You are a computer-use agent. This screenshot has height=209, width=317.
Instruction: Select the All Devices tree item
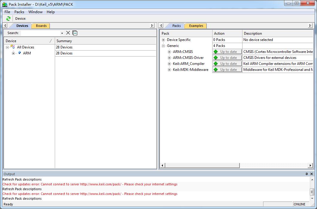click(x=25, y=47)
